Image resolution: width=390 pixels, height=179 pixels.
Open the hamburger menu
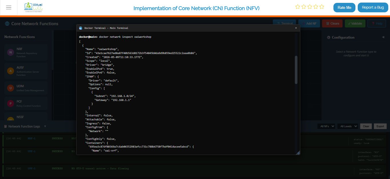pyautogui.click(x=9, y=7)
